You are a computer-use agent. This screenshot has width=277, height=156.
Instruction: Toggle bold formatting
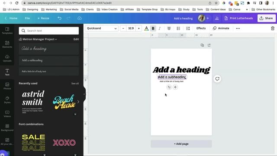click(153, 28)
